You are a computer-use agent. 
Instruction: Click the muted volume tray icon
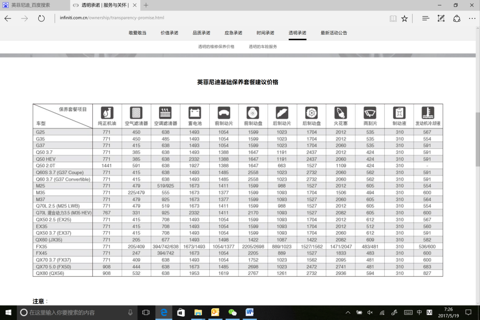point(370,313)
